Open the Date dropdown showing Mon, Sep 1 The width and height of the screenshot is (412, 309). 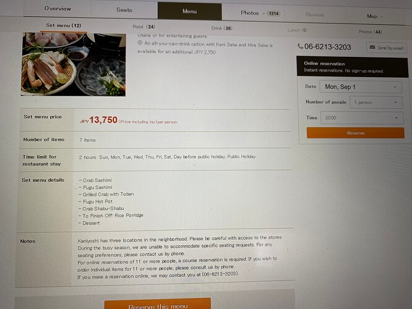point(361,87)
